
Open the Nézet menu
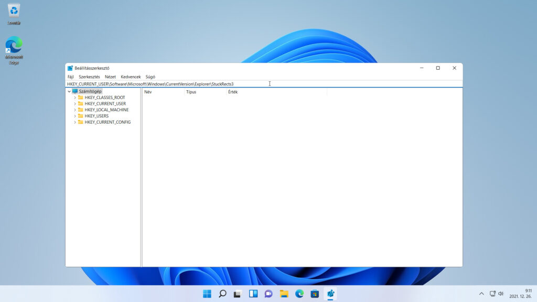(110, 77)
